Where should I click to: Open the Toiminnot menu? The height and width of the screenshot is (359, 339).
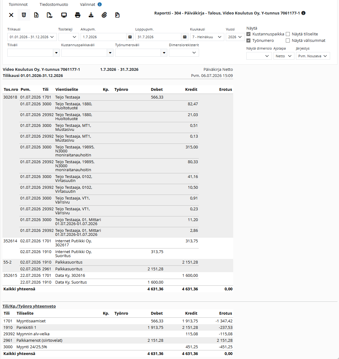pyautogui.click(x=18, y=4)
